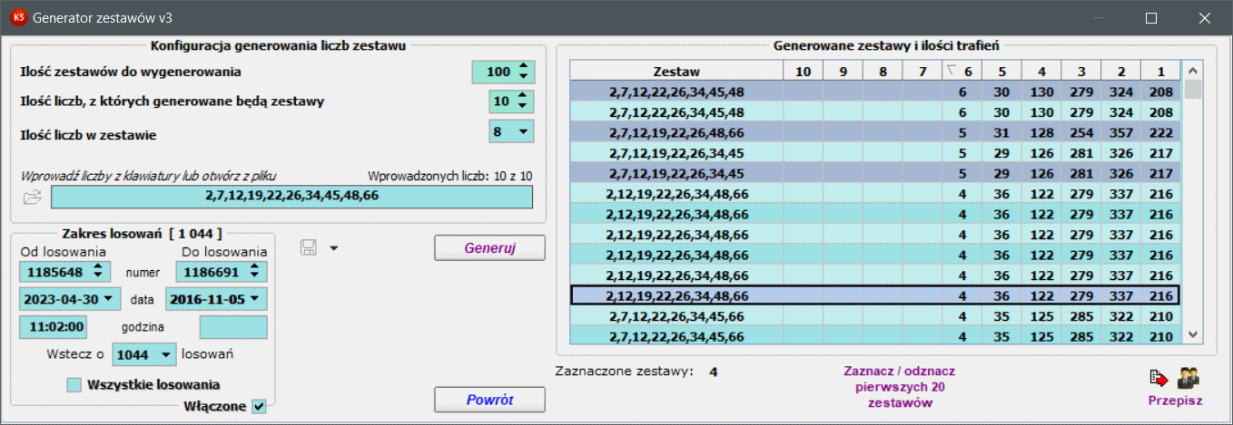Toggle the Włączone checkbox
This screenshot has width=1233, height=425.
[259, 406]
